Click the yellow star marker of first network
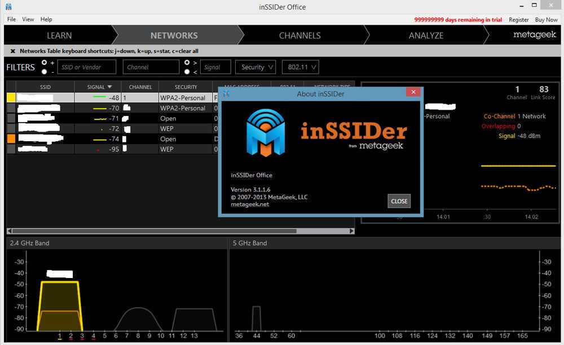 click(11, 98)
